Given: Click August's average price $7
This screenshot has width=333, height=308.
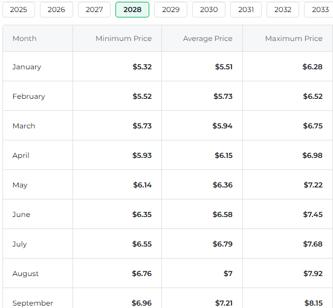Looking at the screenshot, I should 228,274.
